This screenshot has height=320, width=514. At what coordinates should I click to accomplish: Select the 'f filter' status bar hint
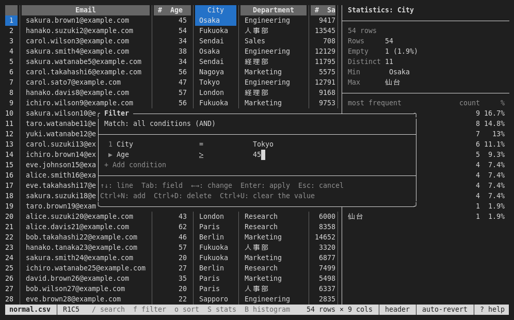point(150,309)
